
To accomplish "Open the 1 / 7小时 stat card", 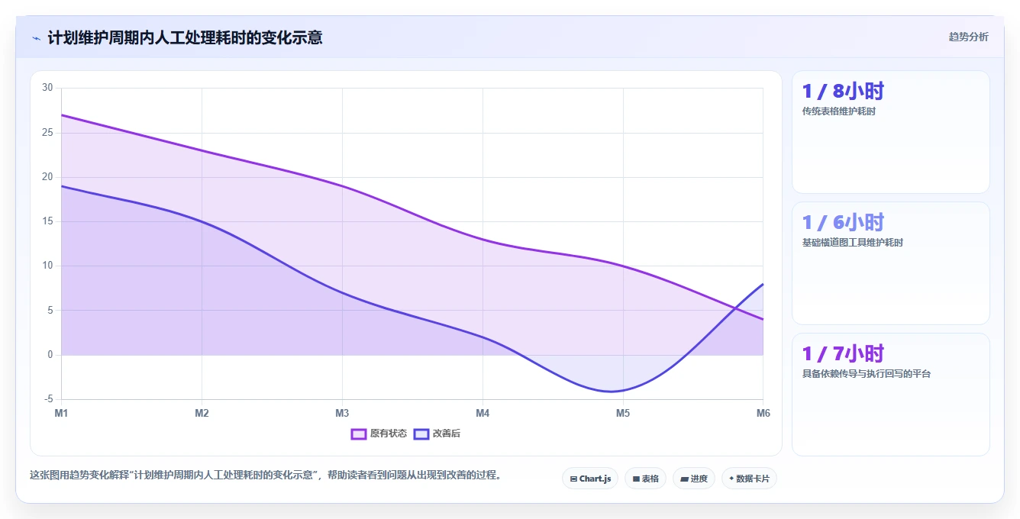I will point(891,395).
